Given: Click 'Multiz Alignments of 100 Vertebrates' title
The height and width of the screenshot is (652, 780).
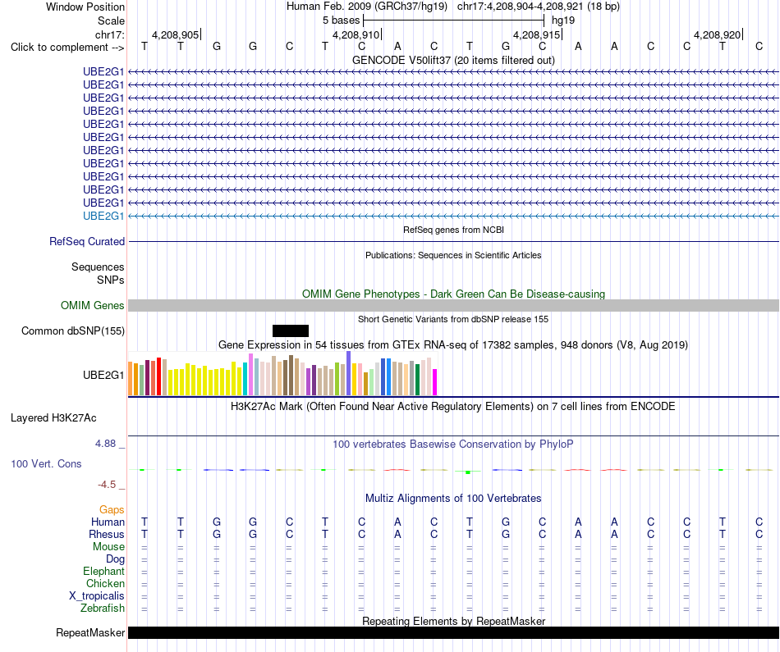Looking at the screenshot, I should pos(453,498).
